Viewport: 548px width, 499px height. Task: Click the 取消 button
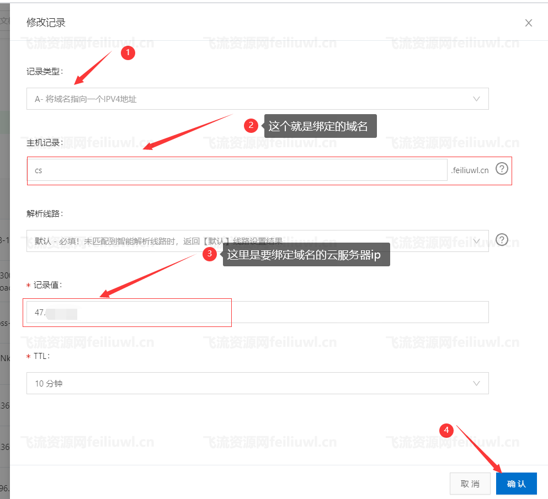[x=470, y=484]
